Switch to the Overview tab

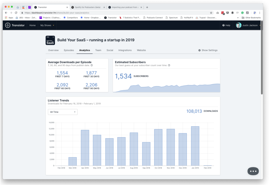click(x=53, y=50)
